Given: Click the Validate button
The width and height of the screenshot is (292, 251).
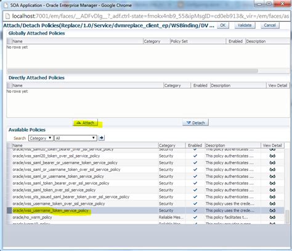Looking at the screenshot, I should (x=245, y=25).
